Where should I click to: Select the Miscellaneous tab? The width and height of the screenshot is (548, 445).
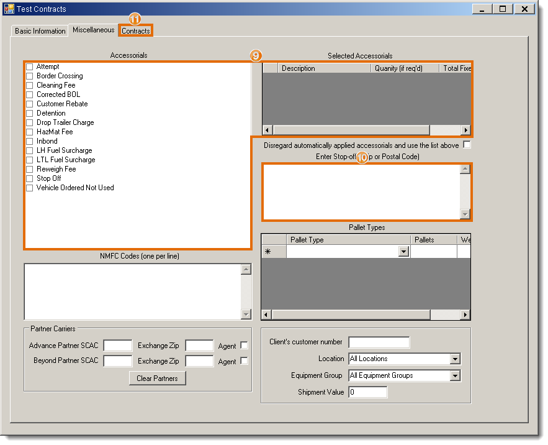93,30
